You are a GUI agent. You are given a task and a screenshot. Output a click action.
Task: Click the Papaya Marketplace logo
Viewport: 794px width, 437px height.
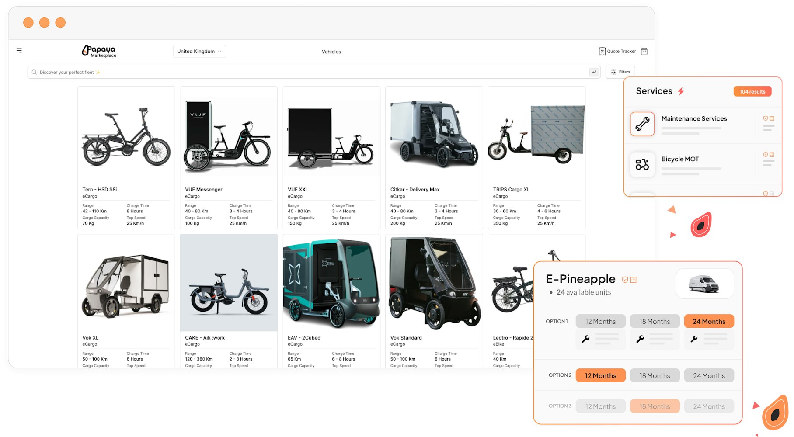[x=99, y=51]
